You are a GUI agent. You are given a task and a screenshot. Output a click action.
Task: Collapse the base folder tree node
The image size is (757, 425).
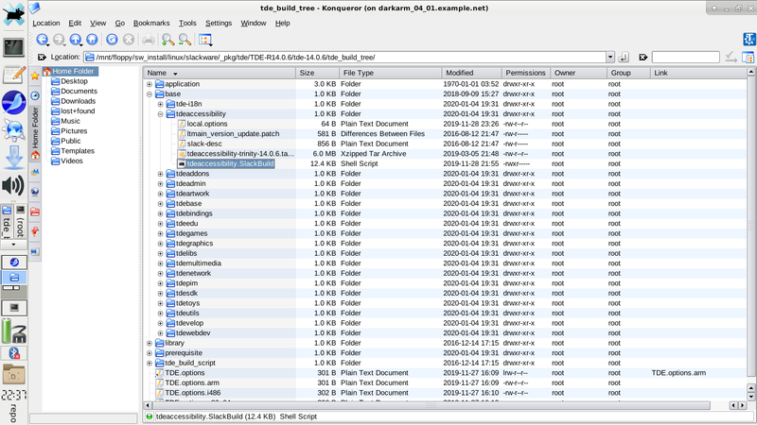150,94
